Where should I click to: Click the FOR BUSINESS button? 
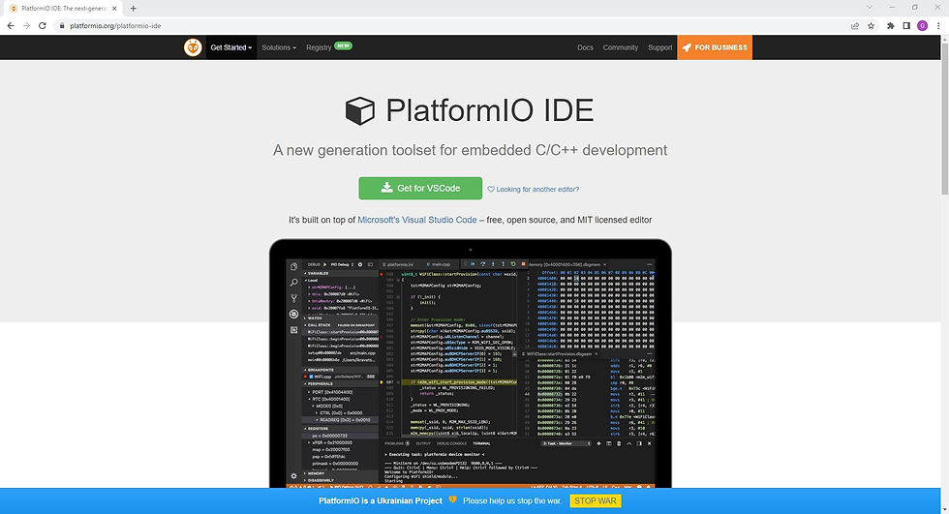tap(715, 47)
